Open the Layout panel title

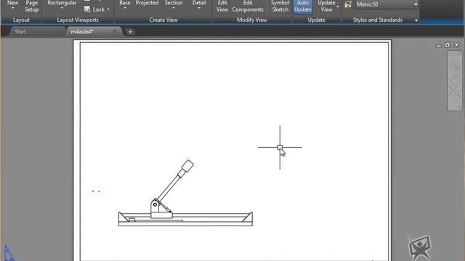coord(21,20)
